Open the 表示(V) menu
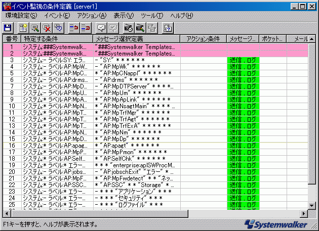 click(x=124, y=16)
